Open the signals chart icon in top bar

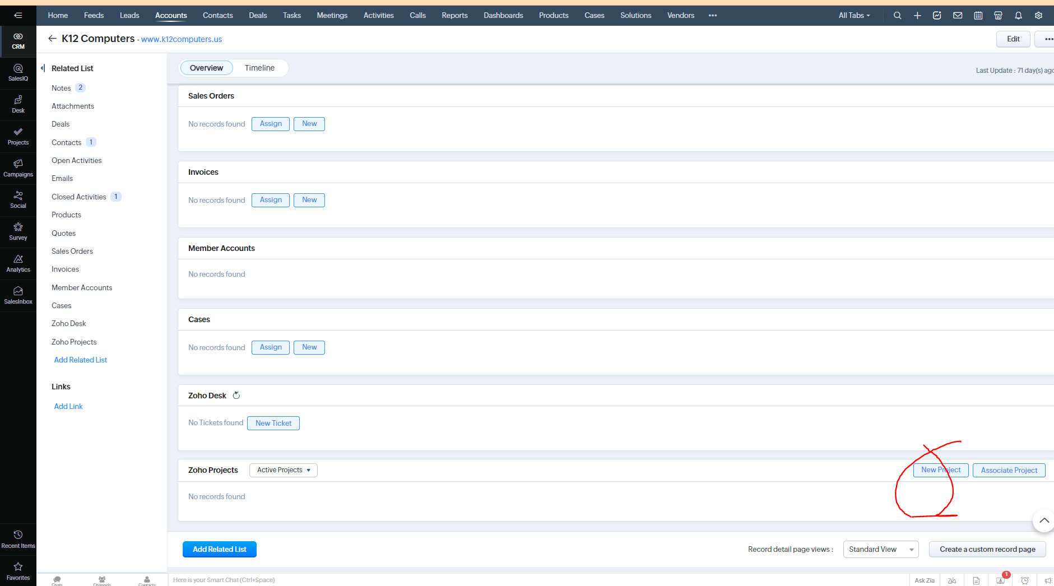(937, 16)
